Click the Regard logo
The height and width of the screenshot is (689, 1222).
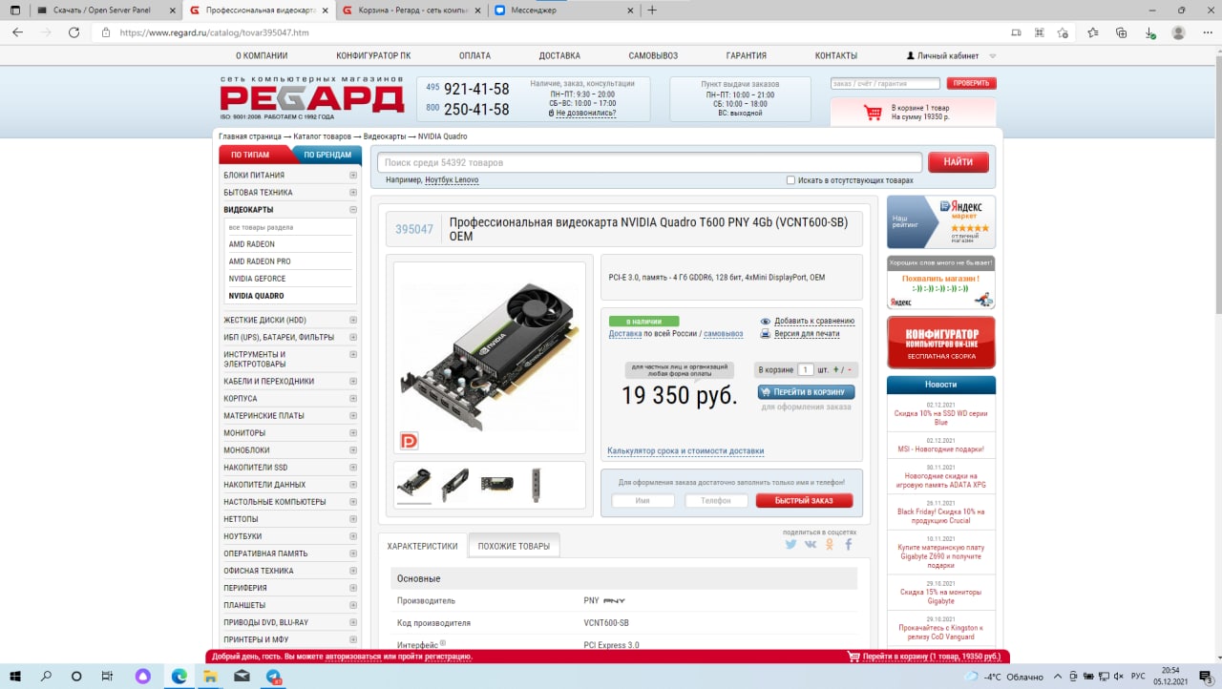[x=312, y=97]
